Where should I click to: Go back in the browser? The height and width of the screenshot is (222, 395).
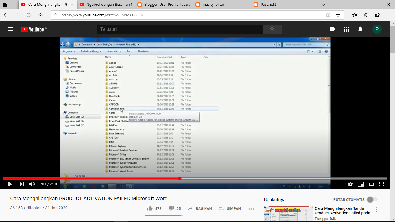pyautogui.click(x=6, y=15)
